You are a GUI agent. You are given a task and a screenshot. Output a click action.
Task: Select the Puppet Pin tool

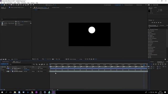point(33,5)
